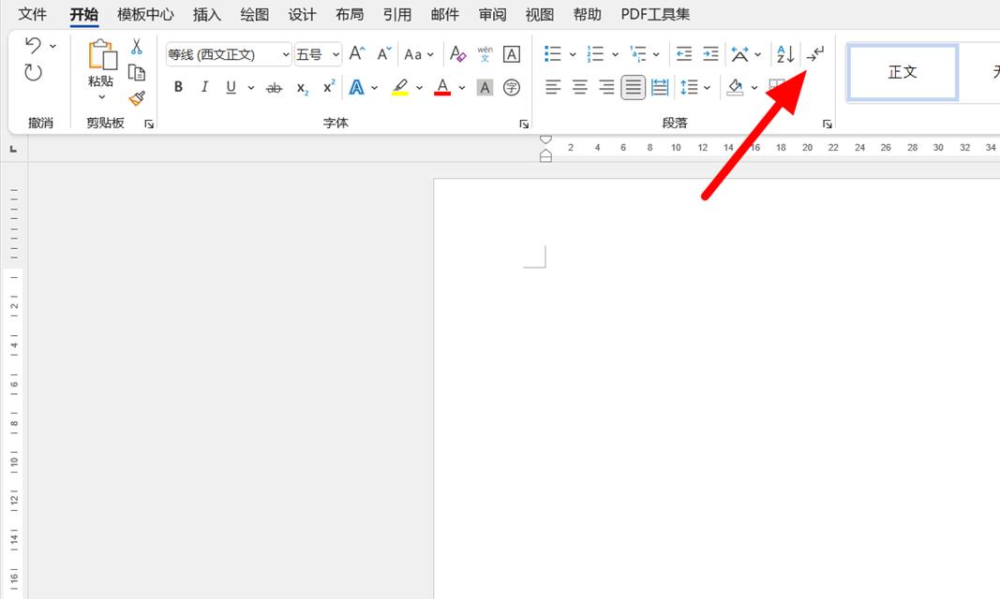Open the 文件 menu

[33, 14]
